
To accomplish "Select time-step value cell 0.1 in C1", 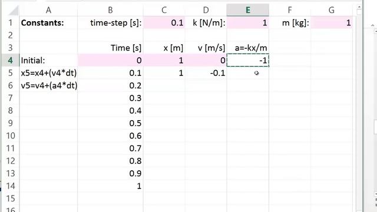I will [164, 23].
